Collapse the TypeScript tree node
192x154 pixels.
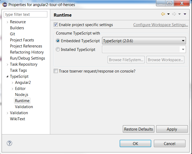(7, 76)
